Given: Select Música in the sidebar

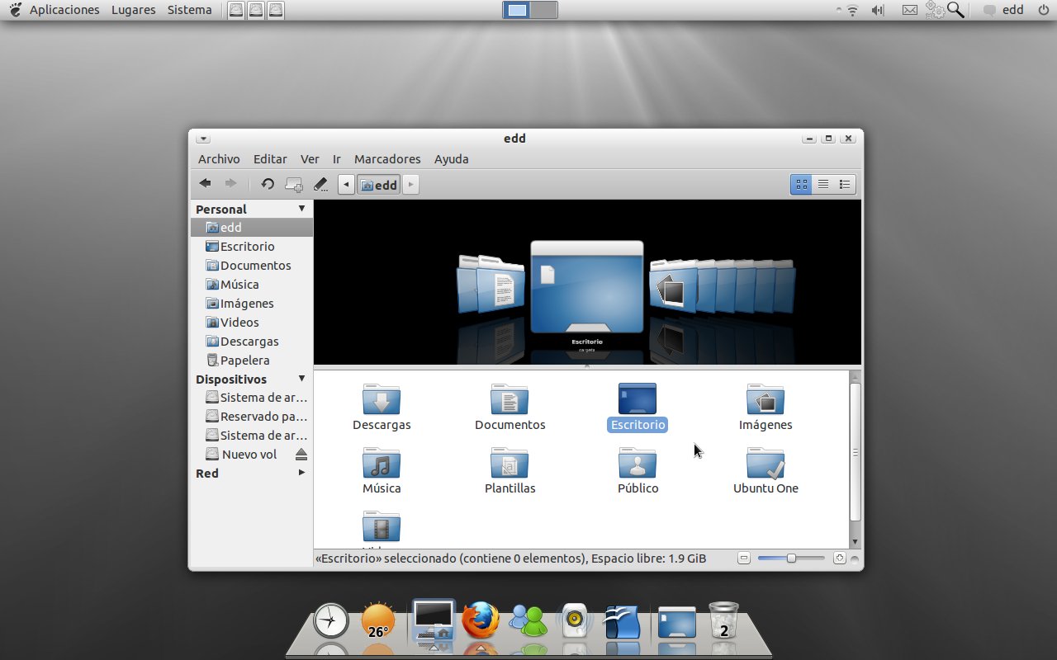Looking at the screenshot, I should pos(252,285).
